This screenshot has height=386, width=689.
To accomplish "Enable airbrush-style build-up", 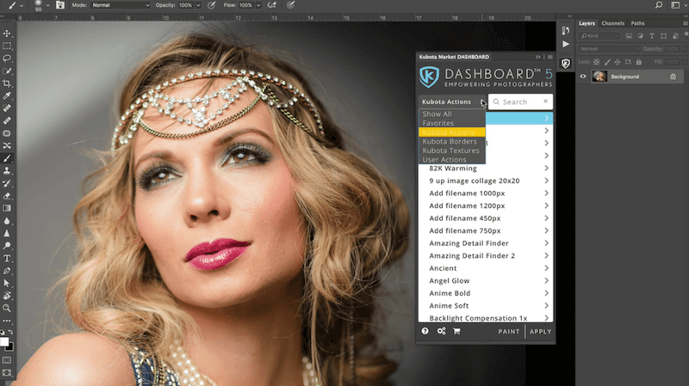I will point(272,5).
